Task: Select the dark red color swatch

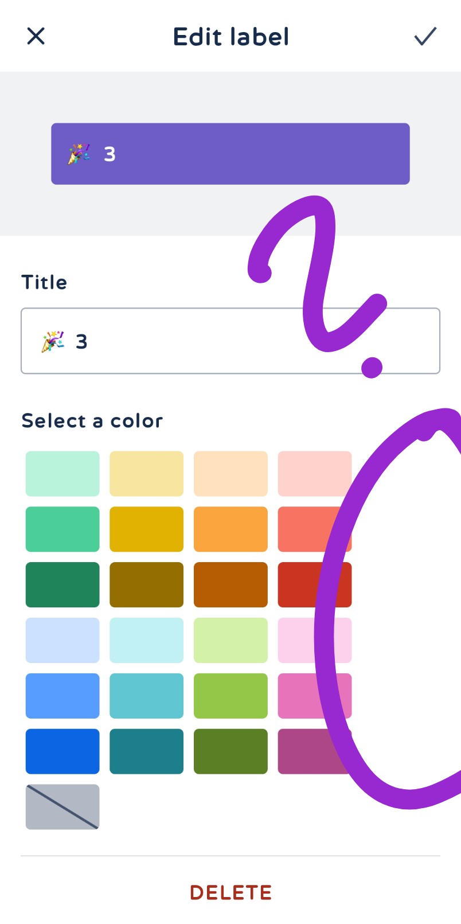Action: (315, 584)
